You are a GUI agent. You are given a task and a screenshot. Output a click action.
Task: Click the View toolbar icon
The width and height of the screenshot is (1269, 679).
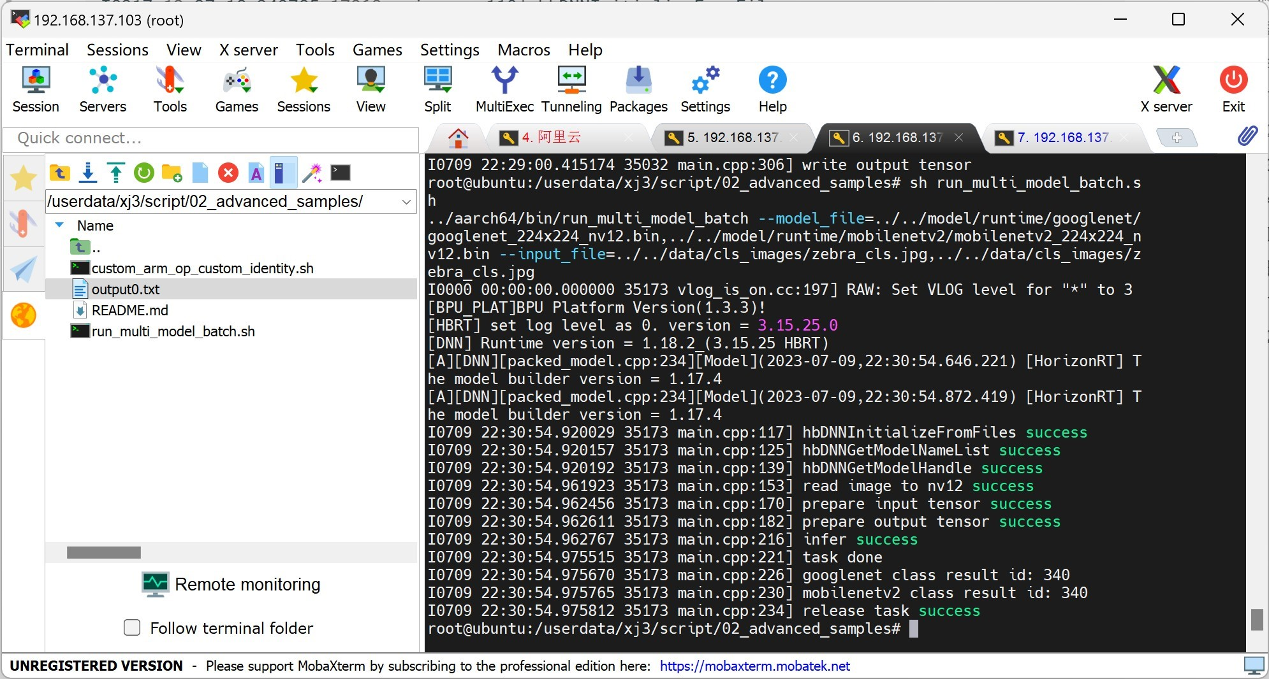[x=370, y=89]
